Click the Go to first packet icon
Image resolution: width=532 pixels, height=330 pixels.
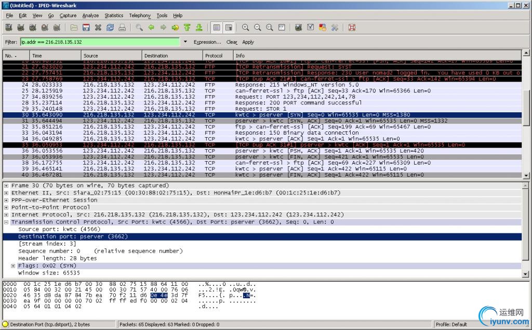click(x=187, y=28)
